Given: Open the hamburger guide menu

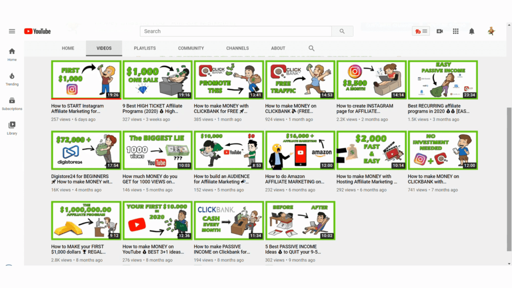Looking at the screenshot, I should [x=12, y=31].
